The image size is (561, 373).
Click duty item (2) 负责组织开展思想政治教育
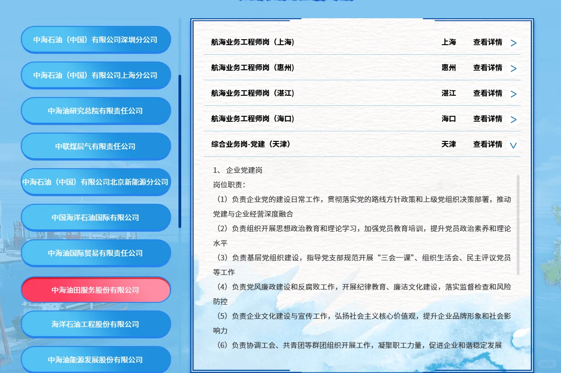(x=362, y=236)
